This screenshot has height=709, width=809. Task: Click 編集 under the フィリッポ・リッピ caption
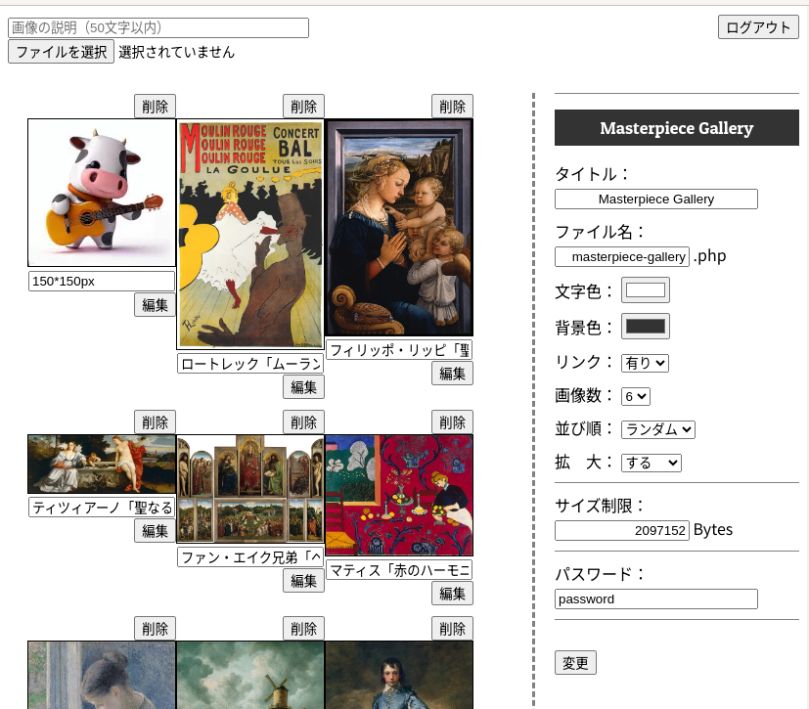[452, 374]
